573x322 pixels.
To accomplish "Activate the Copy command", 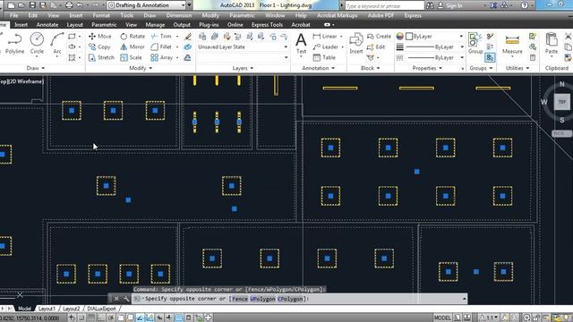I will click(x=99, y=47).
